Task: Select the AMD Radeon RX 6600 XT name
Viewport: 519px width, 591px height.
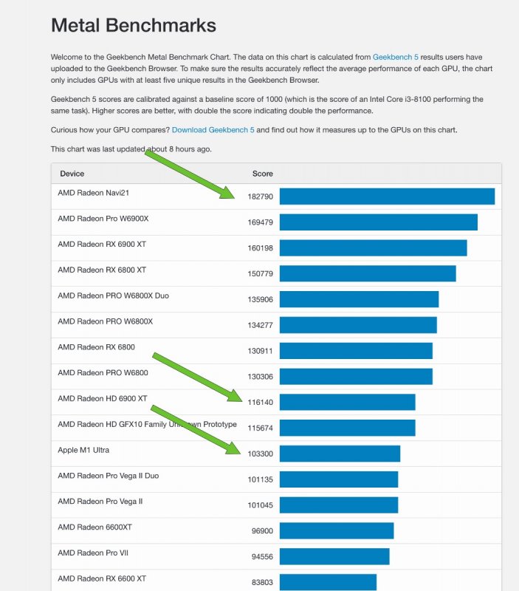Action: coord(102,578)
